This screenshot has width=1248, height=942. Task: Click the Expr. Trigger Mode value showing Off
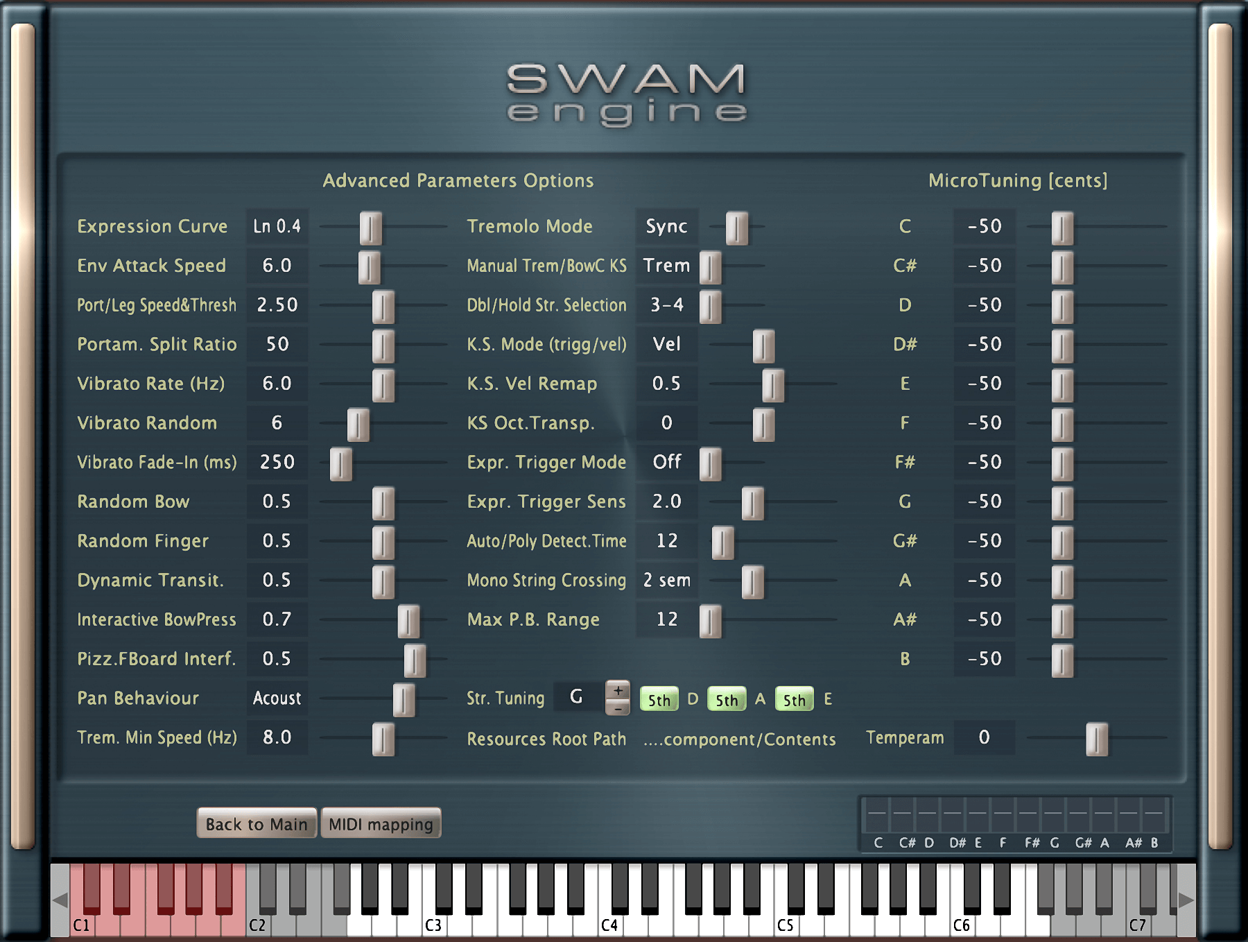point(666,462)
